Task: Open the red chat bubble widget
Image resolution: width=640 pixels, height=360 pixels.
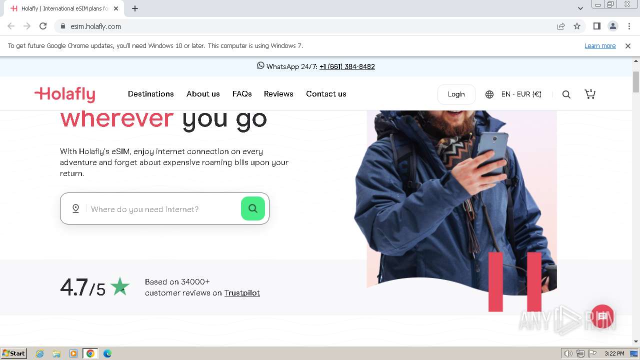Action: (x=602, y=316)
